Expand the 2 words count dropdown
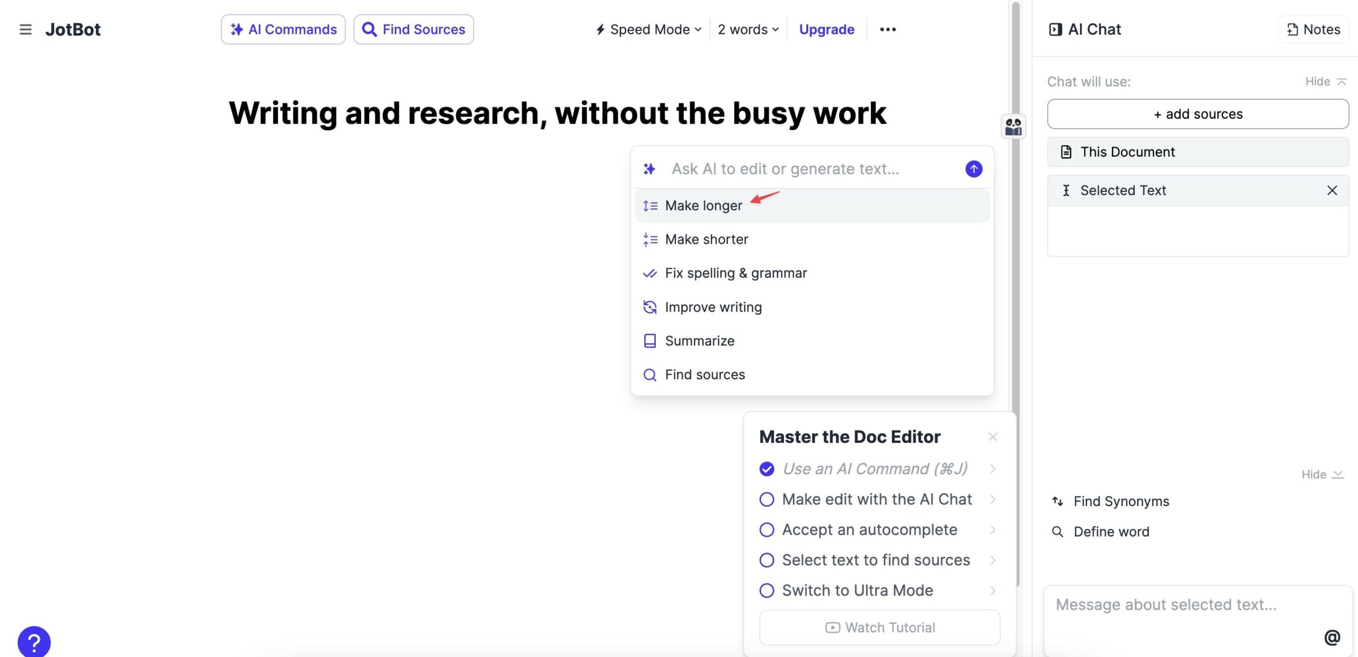Screen dimensions: 1358x657 748,30
